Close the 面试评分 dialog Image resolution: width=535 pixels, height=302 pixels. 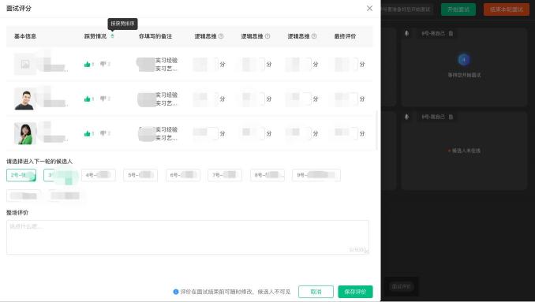369,8
